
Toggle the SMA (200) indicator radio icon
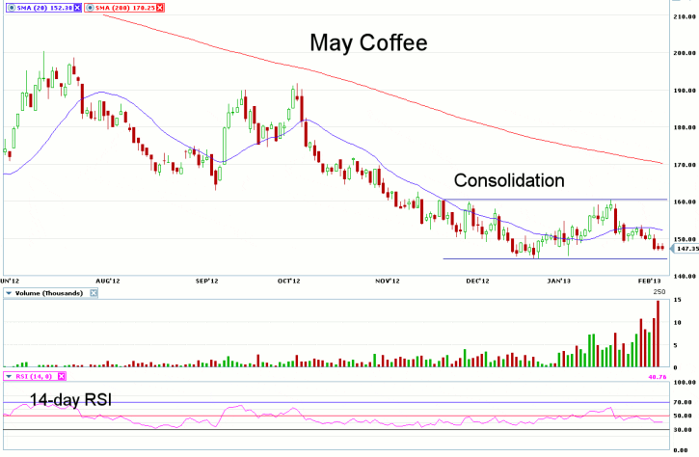point(92,6)
